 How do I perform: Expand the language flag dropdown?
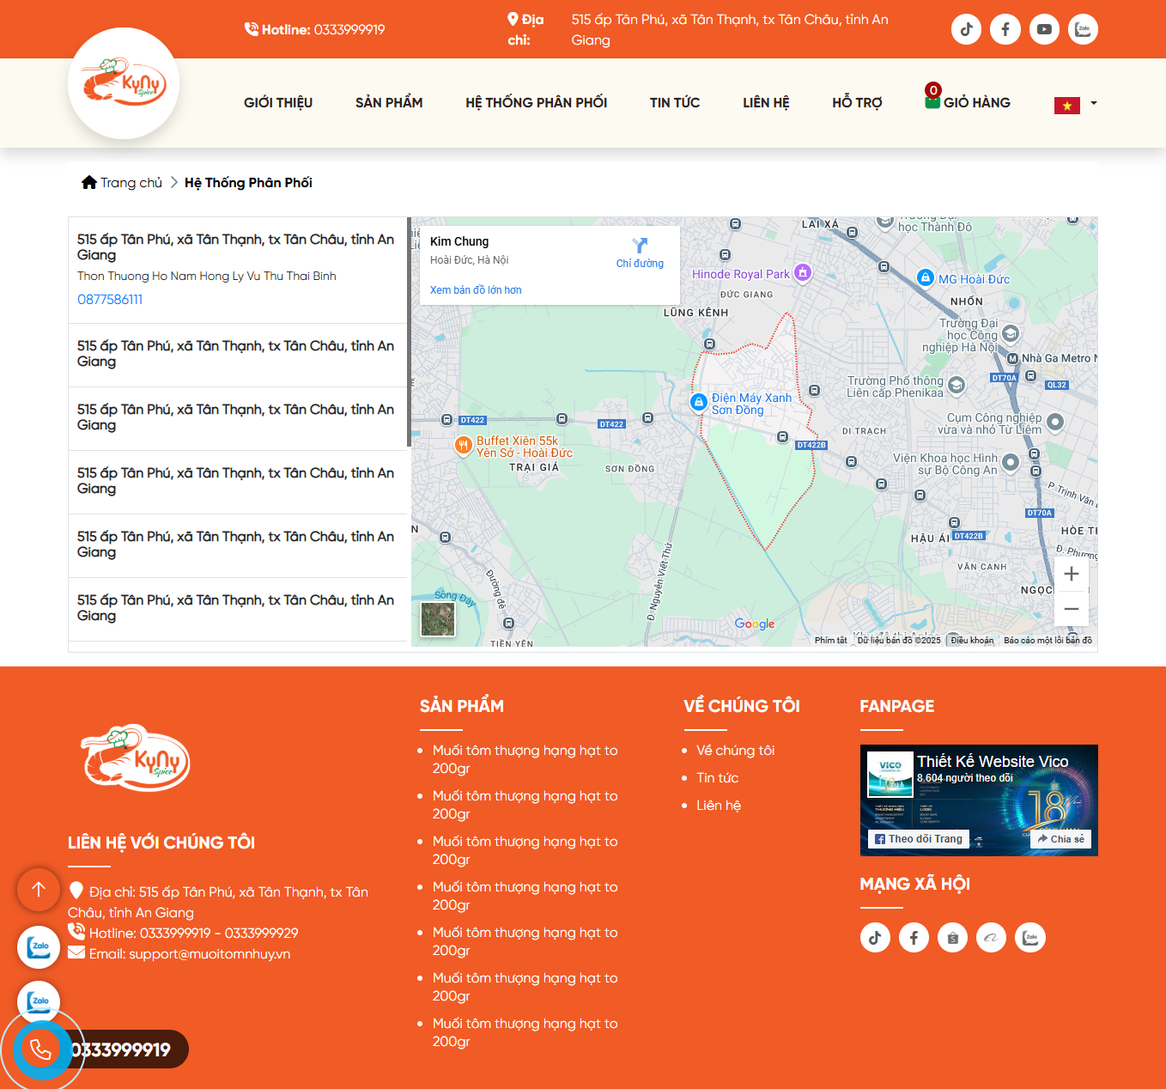1076,104
